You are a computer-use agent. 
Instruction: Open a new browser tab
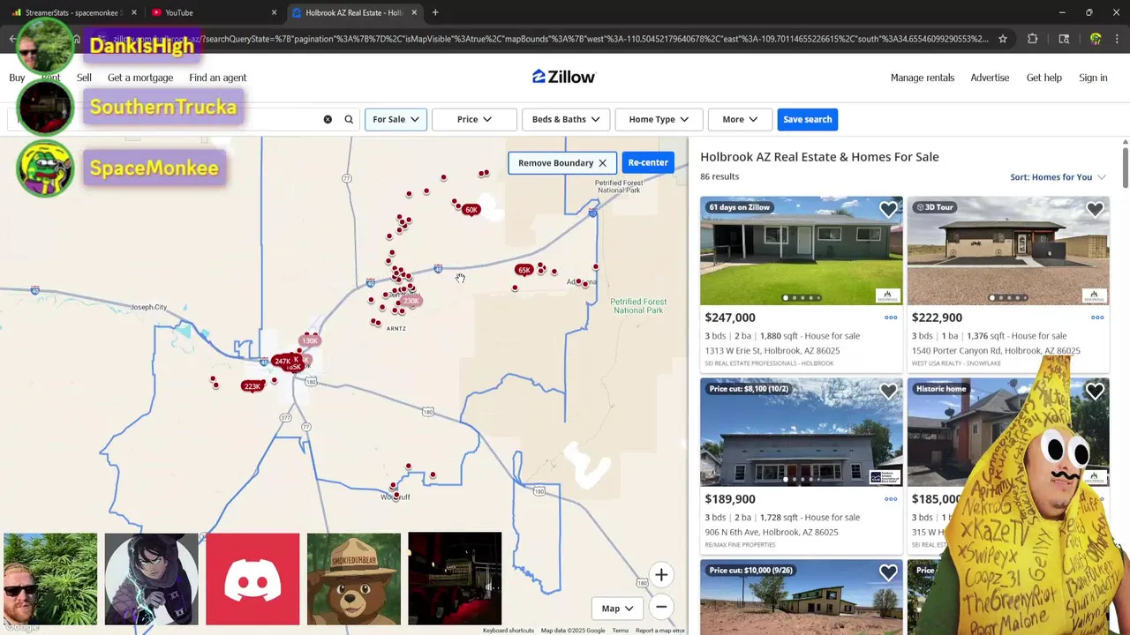click(x=435, y=12)
